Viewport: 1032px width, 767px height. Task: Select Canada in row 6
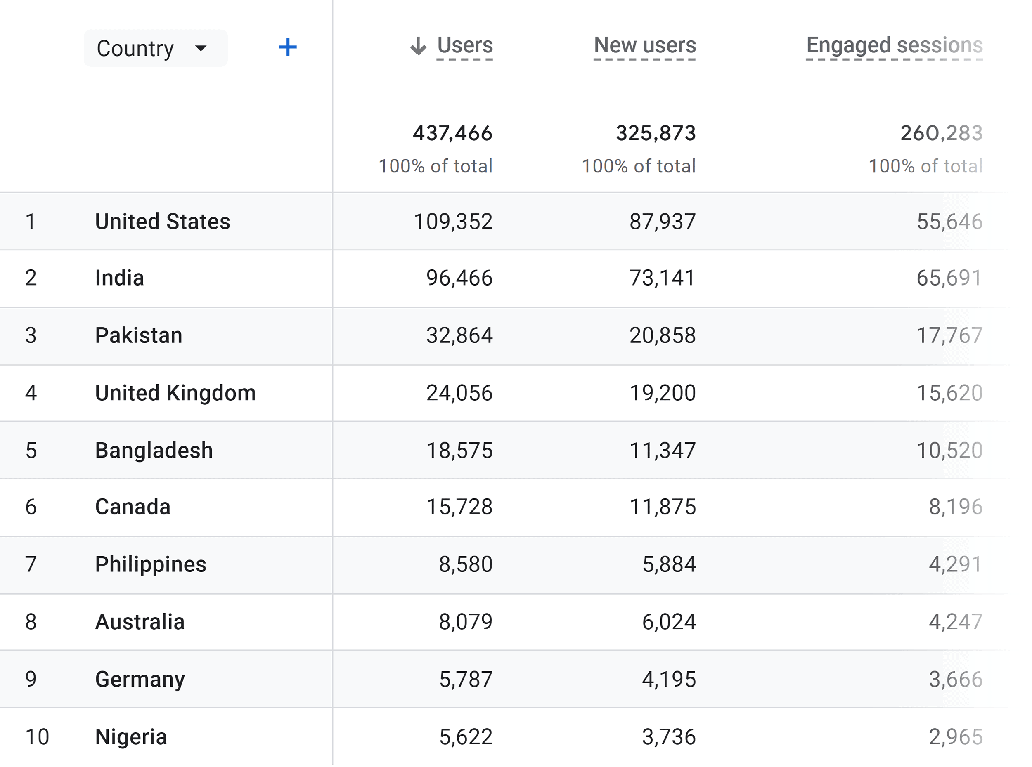(x=133, y=507)
